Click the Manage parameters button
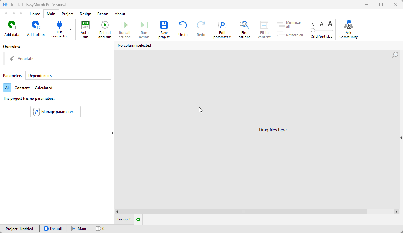The height and width of the screenshot is (233, 403). tap(55, 112)
